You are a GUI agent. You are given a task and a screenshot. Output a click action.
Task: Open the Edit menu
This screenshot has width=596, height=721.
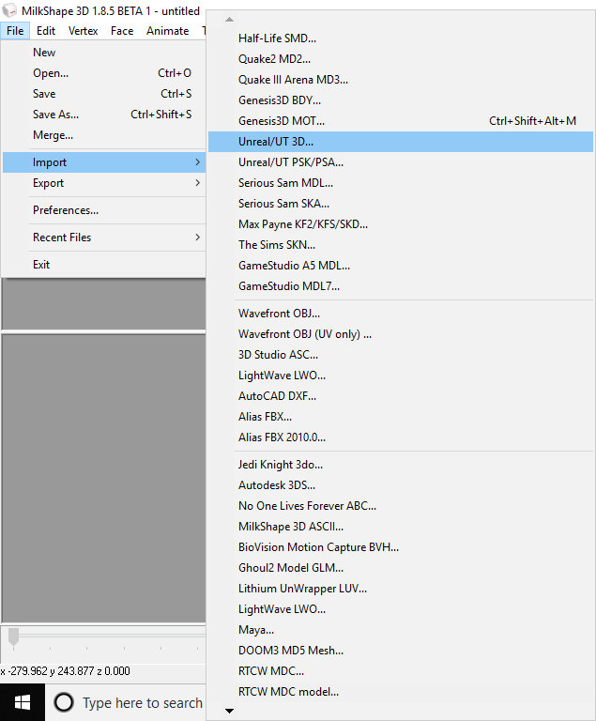click(46, 31)
